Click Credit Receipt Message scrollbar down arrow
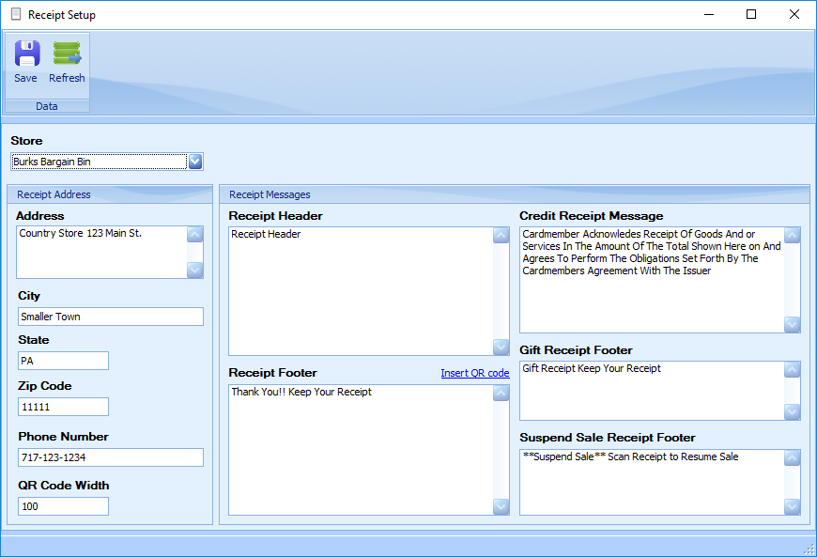 pos(793,324)
